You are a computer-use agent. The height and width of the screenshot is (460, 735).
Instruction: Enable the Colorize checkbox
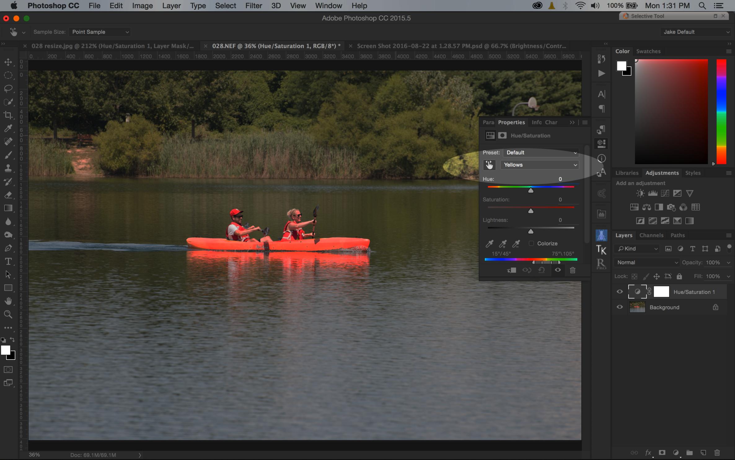pyautogui.click(x=531, y=243)
